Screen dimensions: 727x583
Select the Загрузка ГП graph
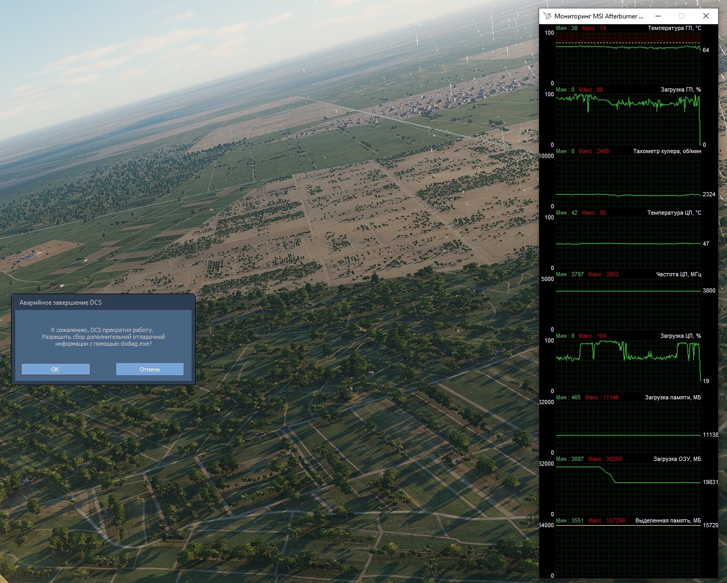click(629, 119)
